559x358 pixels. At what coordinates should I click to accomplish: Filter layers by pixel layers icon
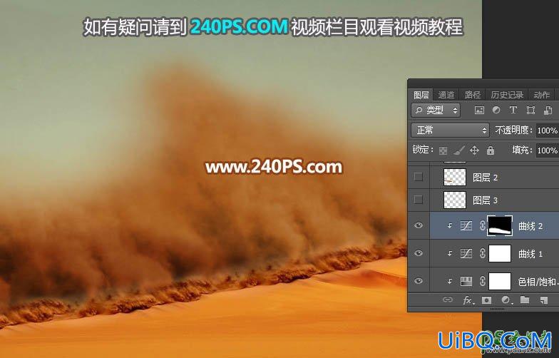pyautogui.click(x=479, y=111)
